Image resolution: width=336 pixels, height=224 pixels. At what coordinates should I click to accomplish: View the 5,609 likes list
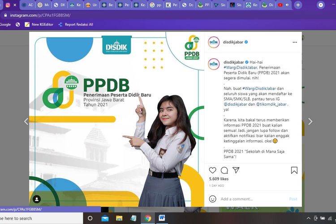219,179
